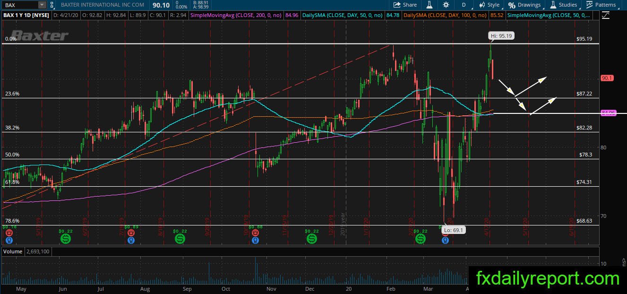The width and height of the screenshot is (627, 294).
Task: Click the Share button
Action: [405, 5]
